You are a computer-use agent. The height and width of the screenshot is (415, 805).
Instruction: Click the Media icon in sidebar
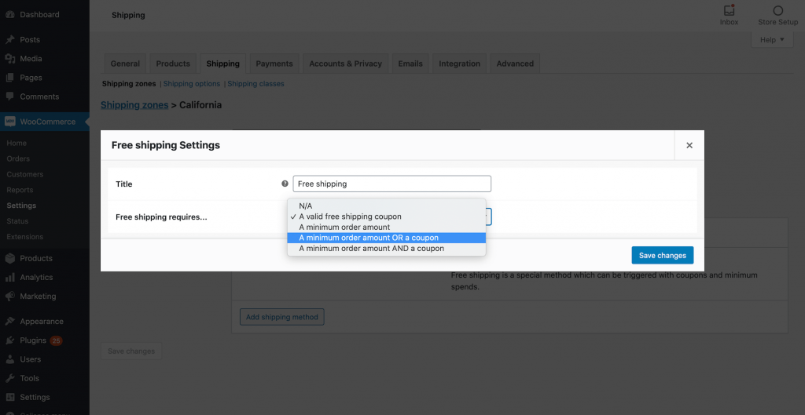[9, 59]
